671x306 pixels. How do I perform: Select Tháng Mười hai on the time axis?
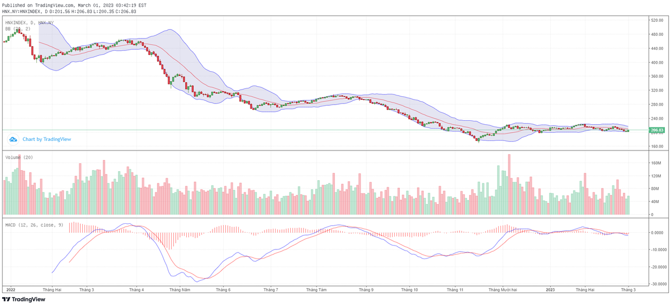click(x=504, y=290)
